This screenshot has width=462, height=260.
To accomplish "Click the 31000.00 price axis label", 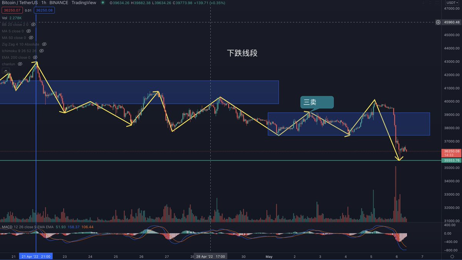I will click(x=452, y=221).
